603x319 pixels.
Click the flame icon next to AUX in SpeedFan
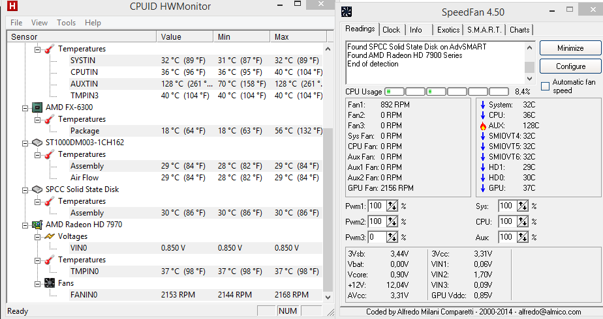[483, 126]
